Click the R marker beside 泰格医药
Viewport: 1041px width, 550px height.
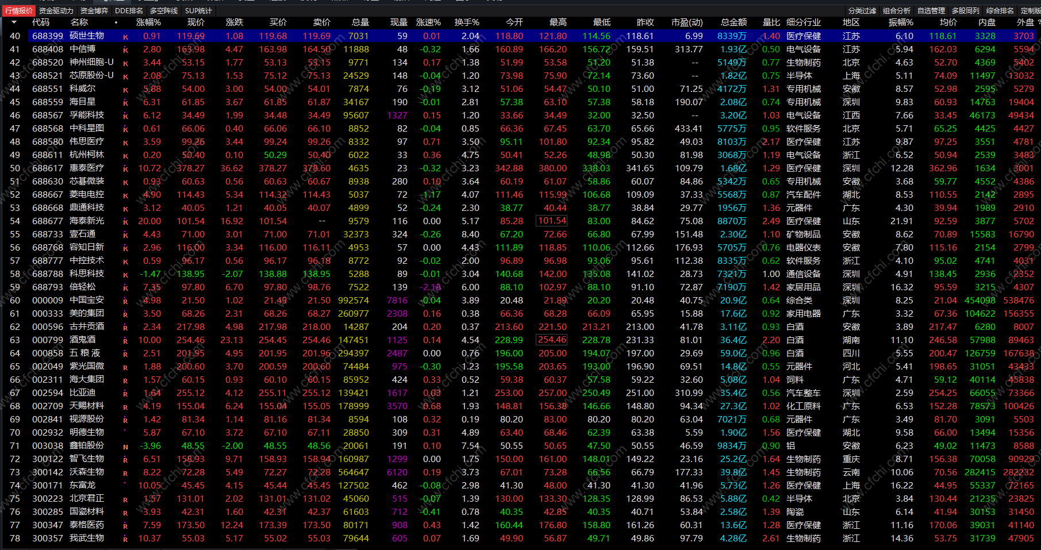coord(125,526)
